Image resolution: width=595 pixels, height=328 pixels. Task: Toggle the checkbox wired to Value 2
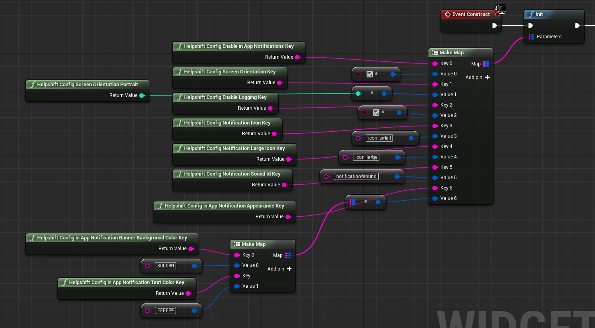coord(376,113)
